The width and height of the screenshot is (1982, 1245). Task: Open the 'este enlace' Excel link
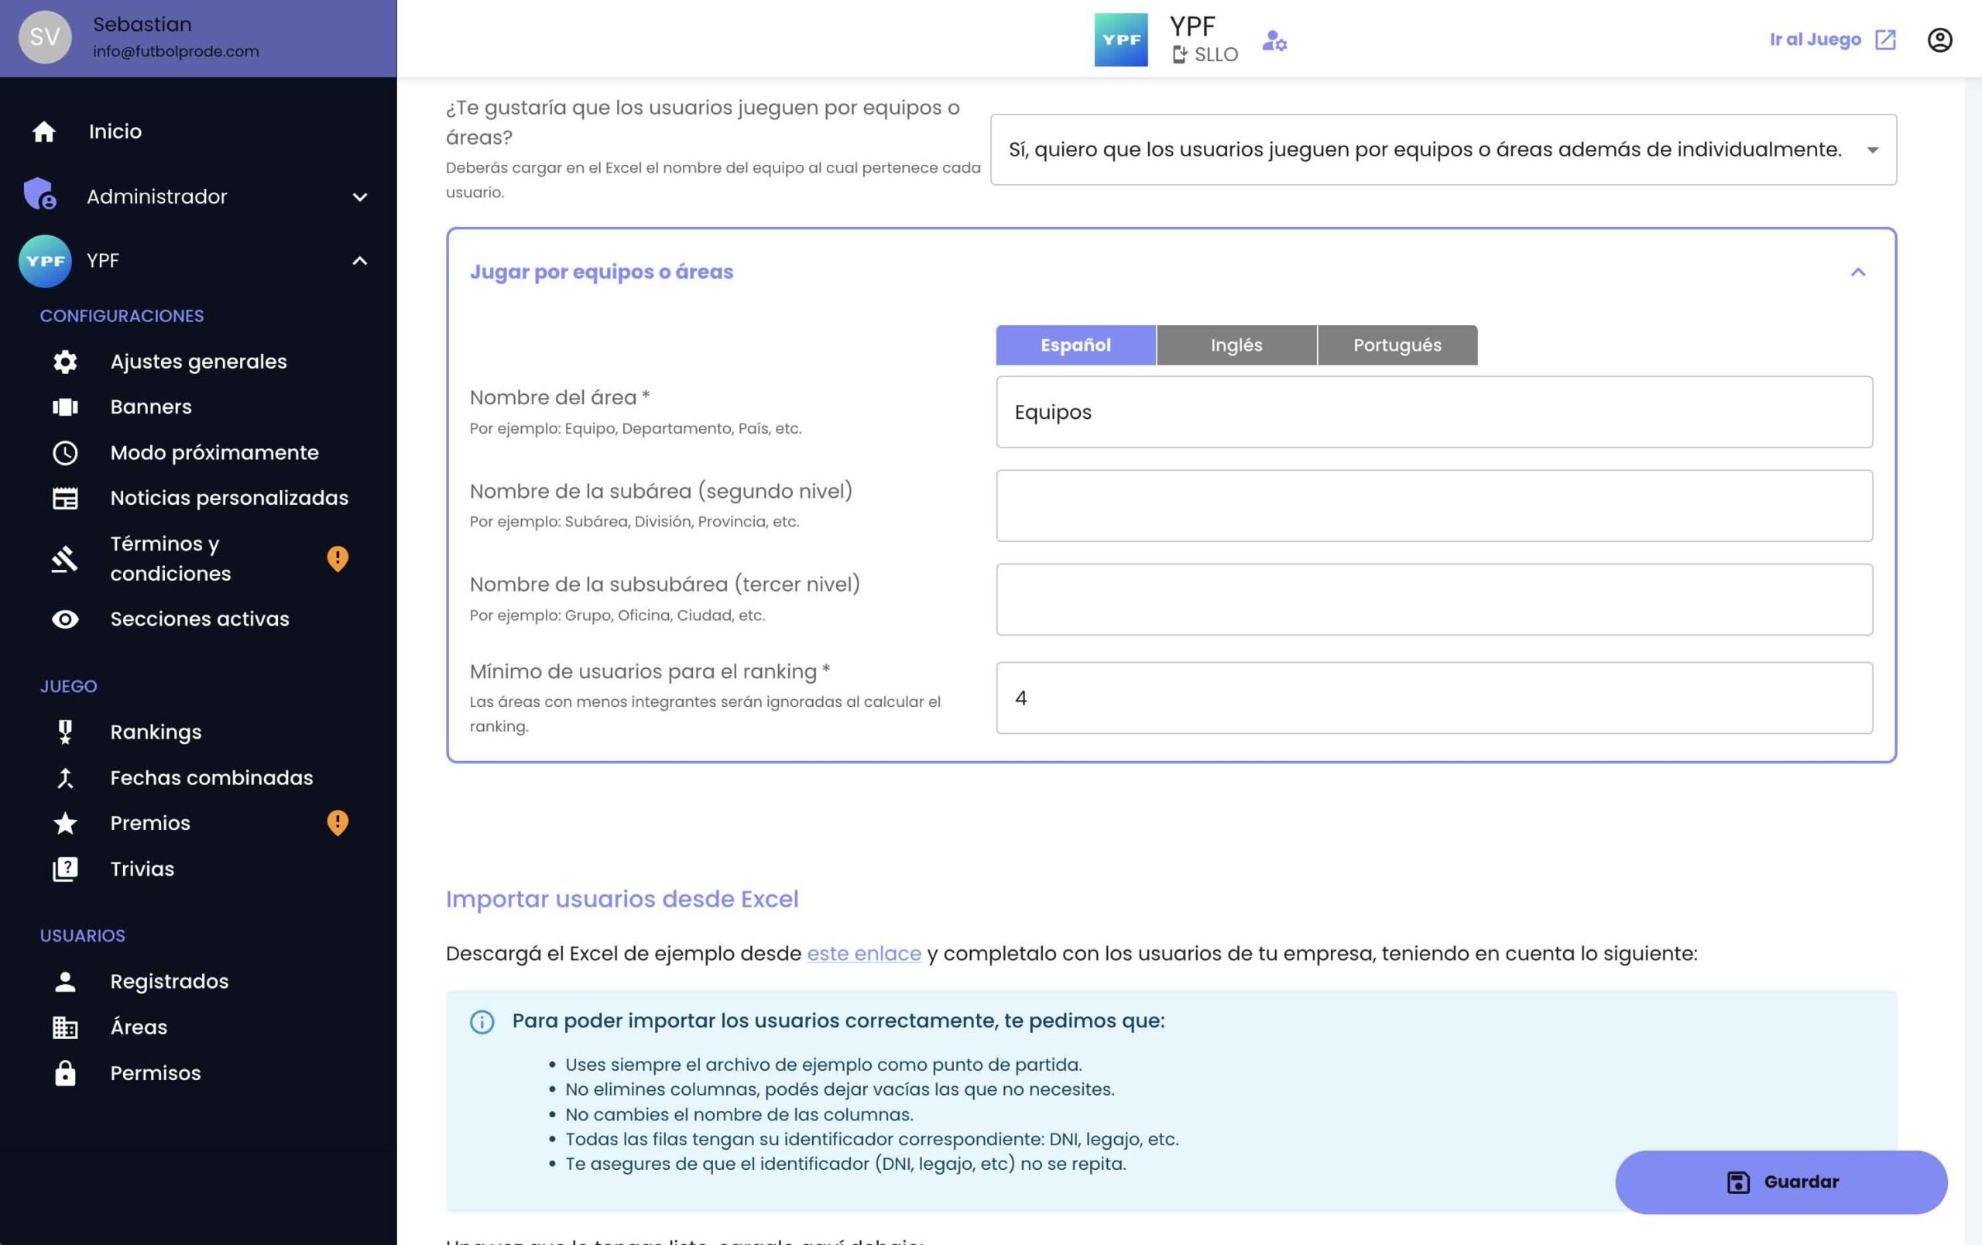tap(863, 953)
